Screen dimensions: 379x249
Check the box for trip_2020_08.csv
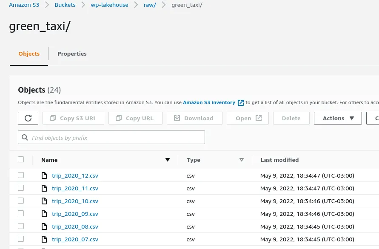pyautogui.click(x=21, y=226)
